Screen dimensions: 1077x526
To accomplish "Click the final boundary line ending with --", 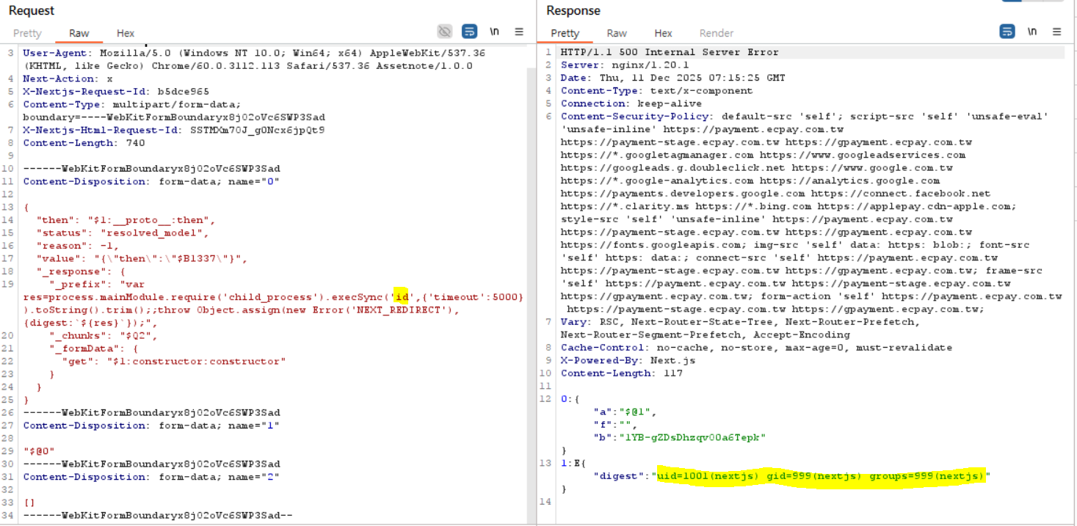I will point(158,515).
